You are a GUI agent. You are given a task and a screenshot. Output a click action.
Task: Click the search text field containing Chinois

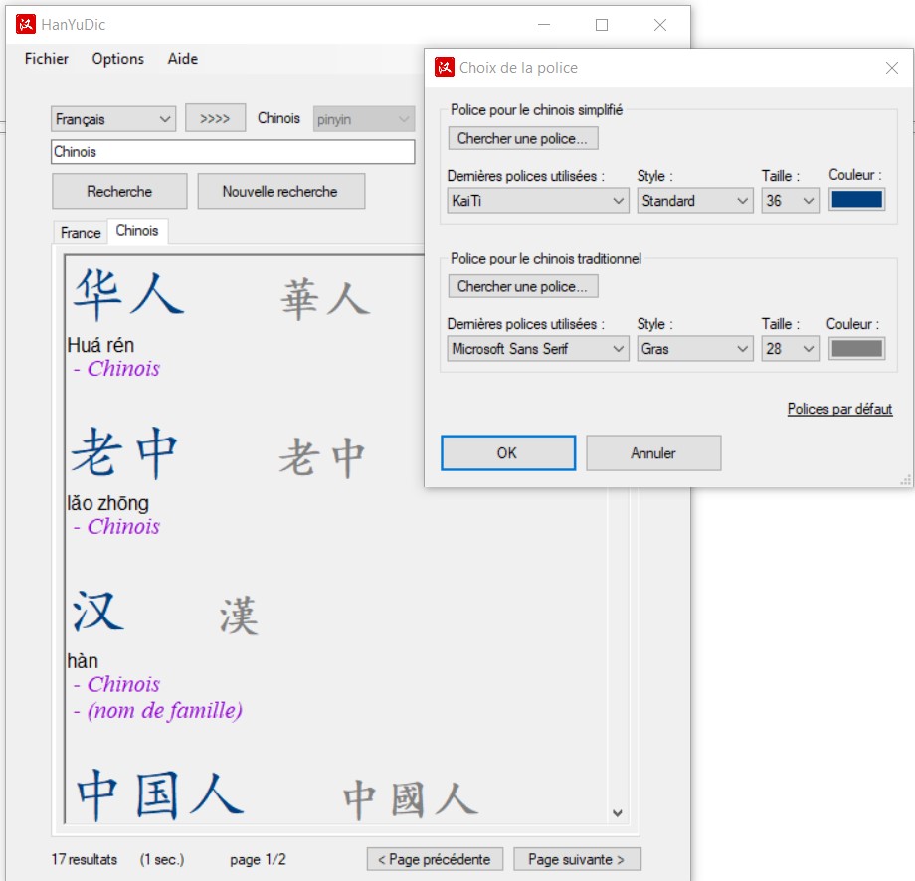coord(233,152)
